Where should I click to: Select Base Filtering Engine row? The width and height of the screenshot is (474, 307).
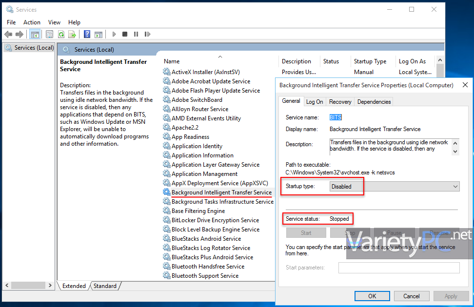point(198,211)
